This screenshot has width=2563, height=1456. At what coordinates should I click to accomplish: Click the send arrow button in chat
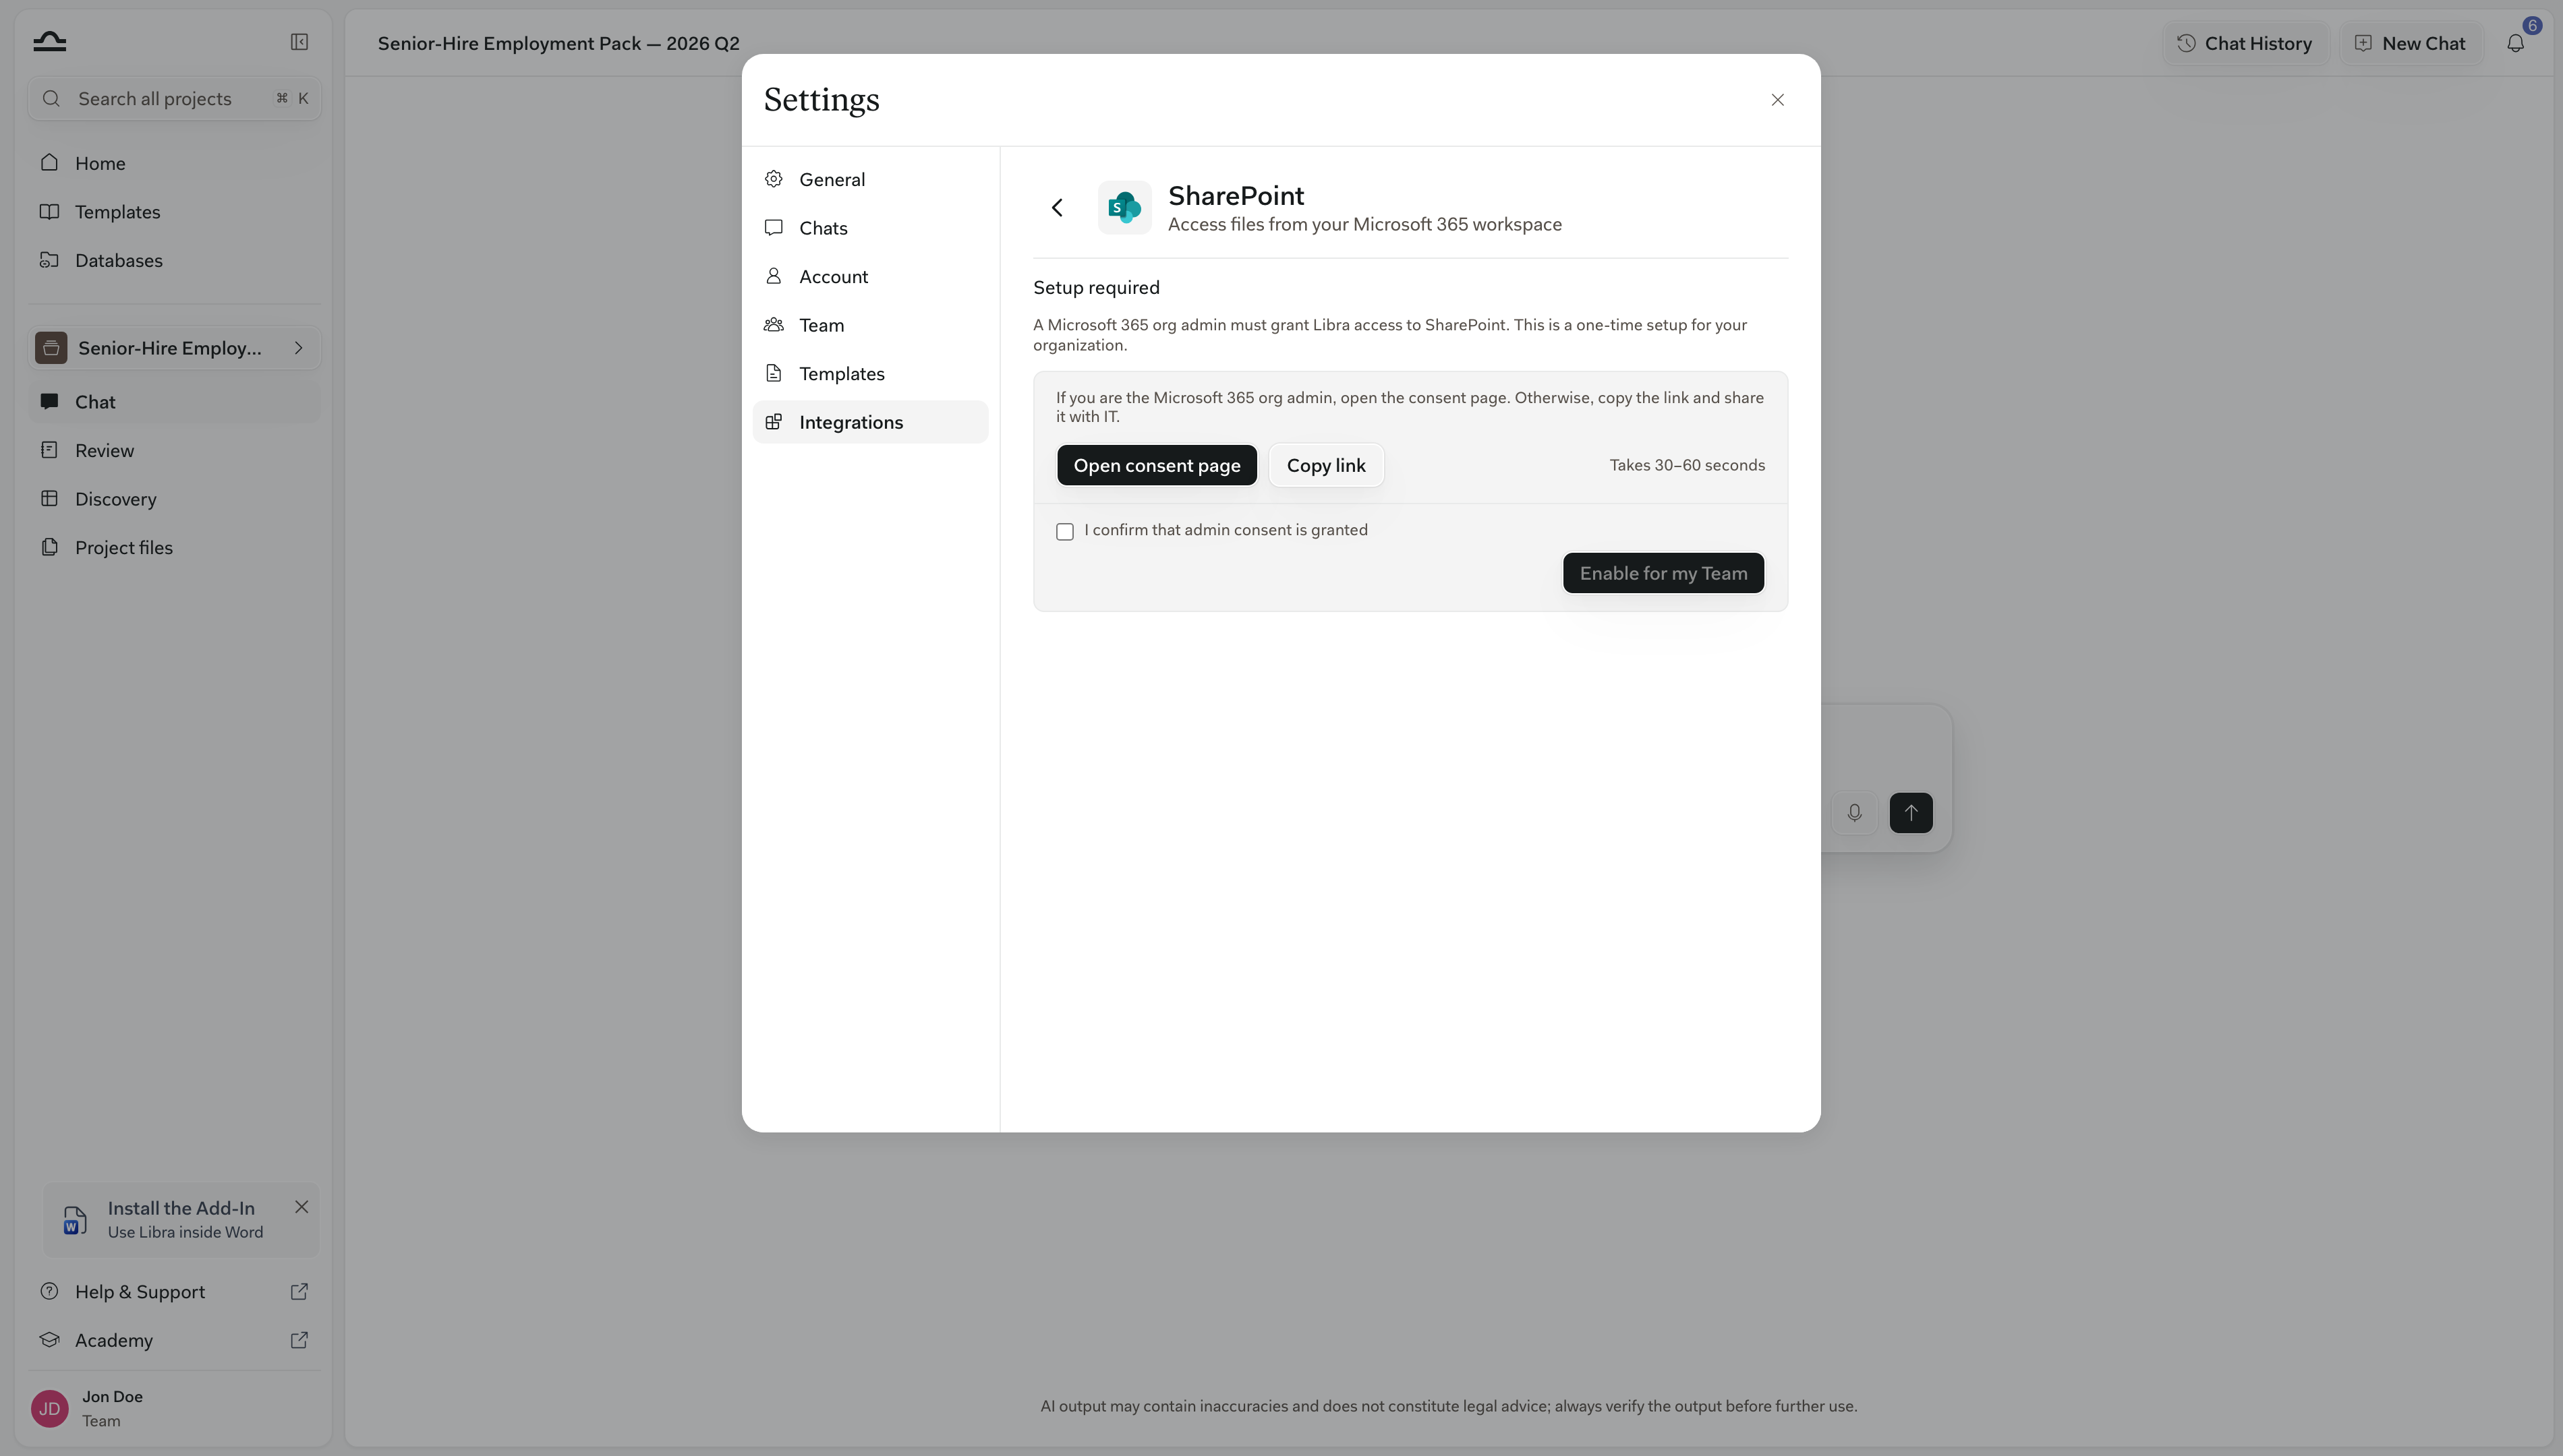coord(1911,813)
